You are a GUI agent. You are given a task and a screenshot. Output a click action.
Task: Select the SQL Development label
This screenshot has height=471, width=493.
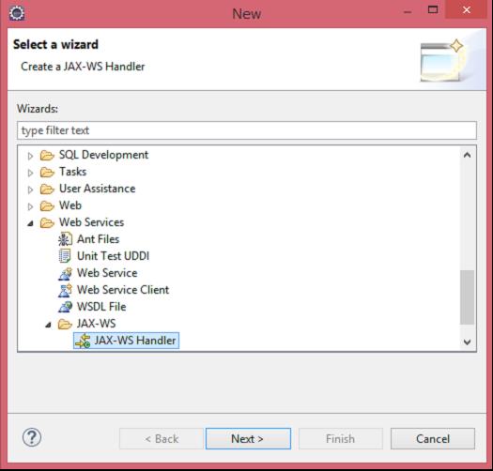(103, 155)
